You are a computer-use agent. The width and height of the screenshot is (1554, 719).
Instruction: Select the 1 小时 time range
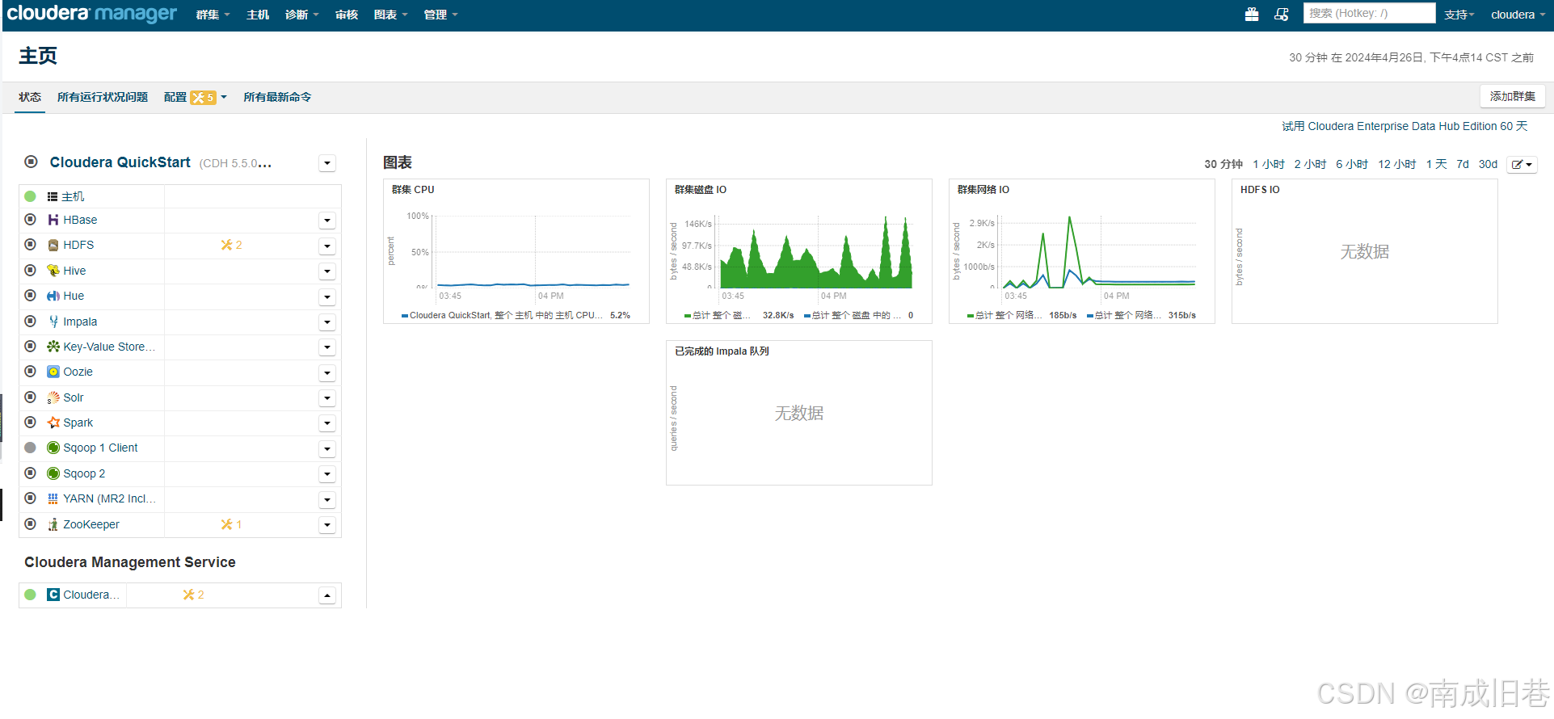coord(1269,164)
